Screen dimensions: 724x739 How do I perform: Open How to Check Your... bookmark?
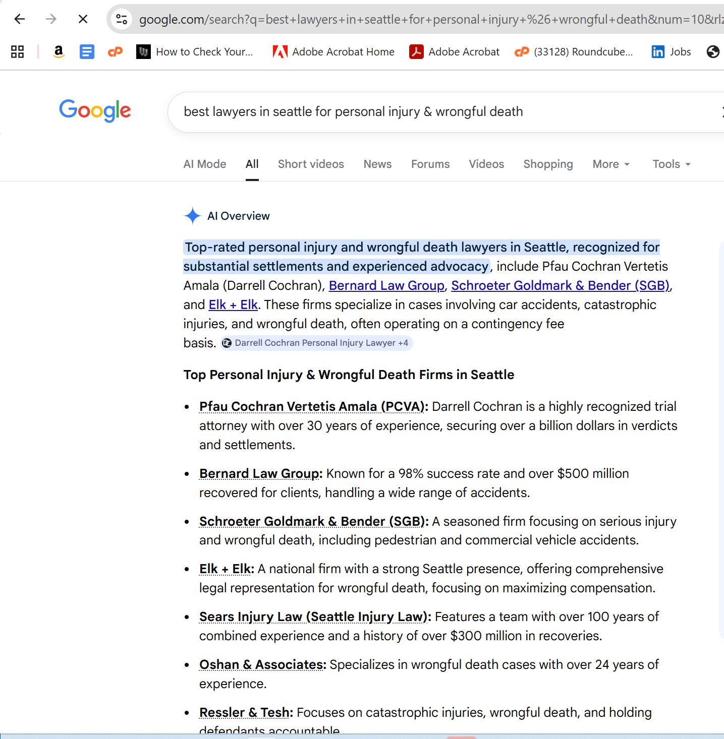point(195,51)
